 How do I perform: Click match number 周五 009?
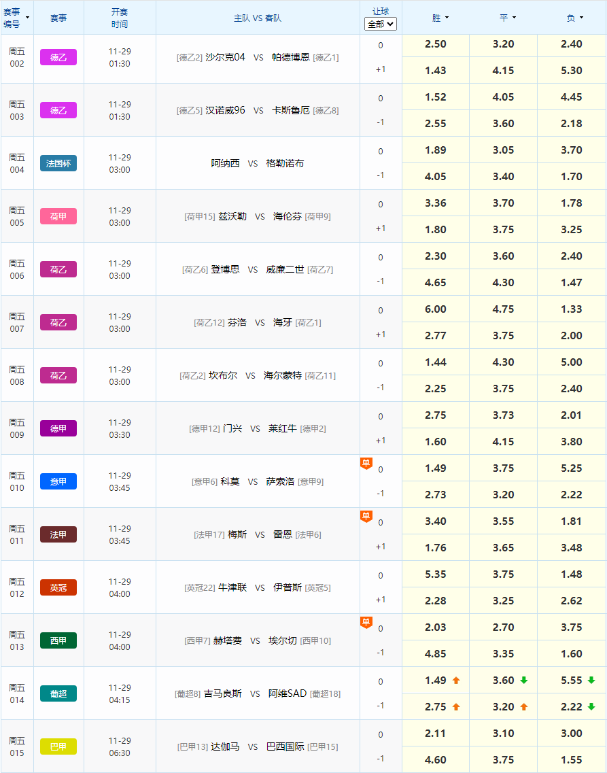17,428
